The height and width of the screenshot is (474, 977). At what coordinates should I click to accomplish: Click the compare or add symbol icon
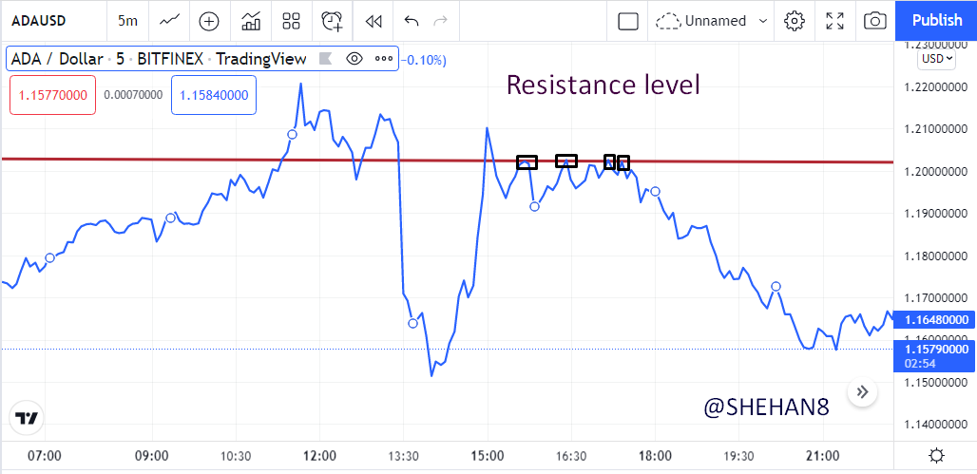[209, 21]
